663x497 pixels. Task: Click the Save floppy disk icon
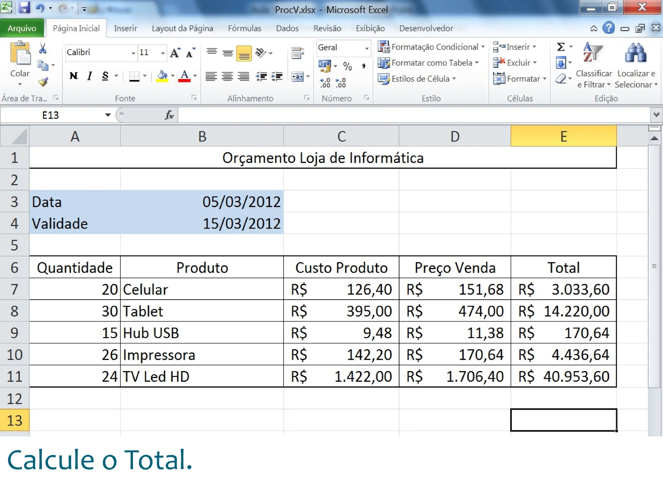pos(24,8)
